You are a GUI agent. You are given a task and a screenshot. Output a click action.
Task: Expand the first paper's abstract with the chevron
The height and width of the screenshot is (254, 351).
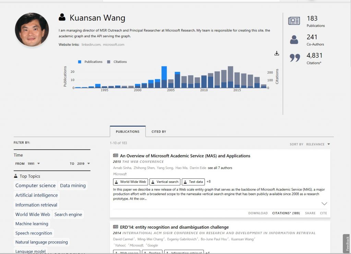coord(324,203)
